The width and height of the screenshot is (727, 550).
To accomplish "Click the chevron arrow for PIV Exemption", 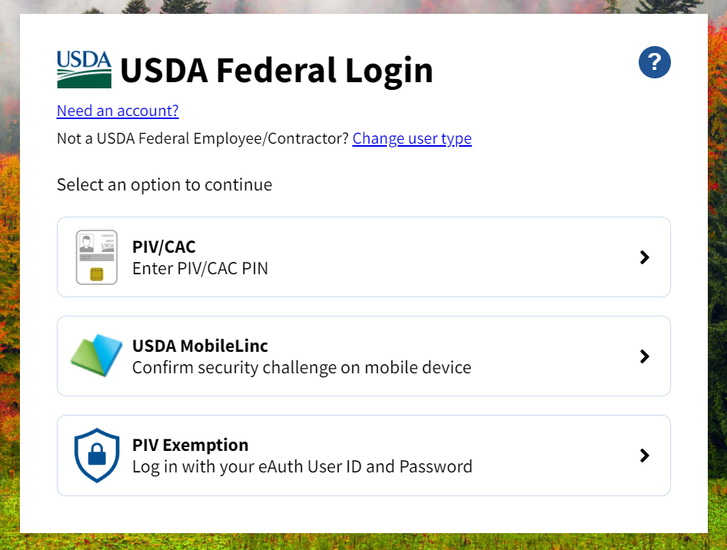I will (645, 456).
